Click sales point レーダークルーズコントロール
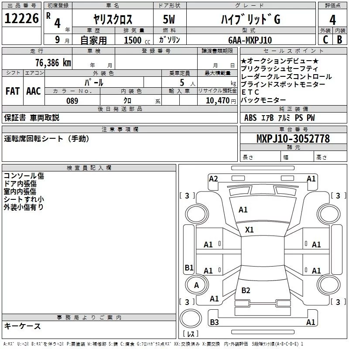 tap(286, 77)
